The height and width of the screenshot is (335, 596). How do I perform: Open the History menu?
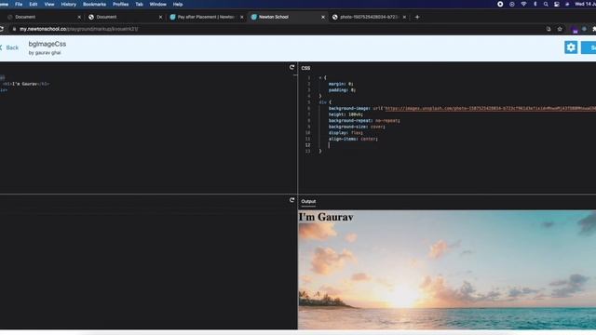pos(69,4)
